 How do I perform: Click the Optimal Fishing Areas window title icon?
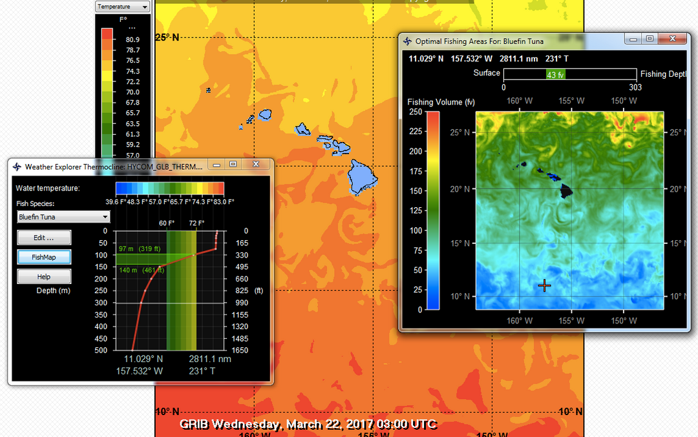[x=407, y=41]
